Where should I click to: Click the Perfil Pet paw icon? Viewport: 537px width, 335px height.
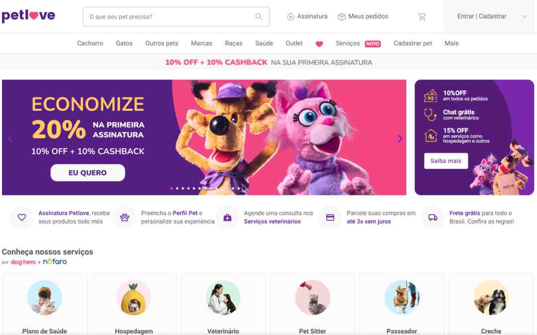(x=125, y=217)
